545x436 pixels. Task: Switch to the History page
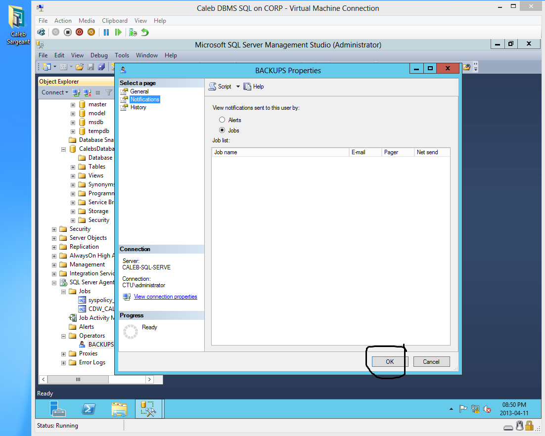coord(138,107)
